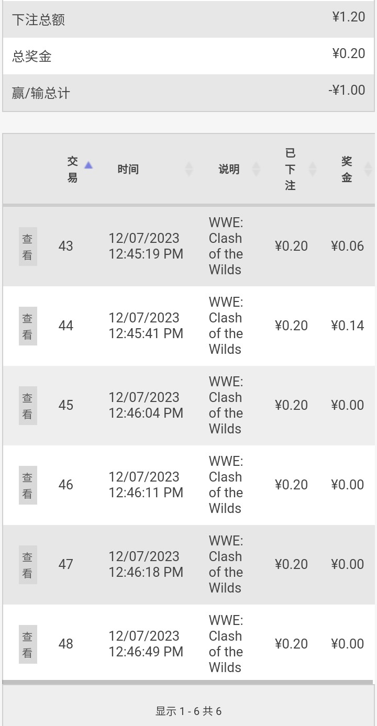Click the 下注总额 summary row
The height and width of the screenshot is (726, 377).
tap(188, 19)
